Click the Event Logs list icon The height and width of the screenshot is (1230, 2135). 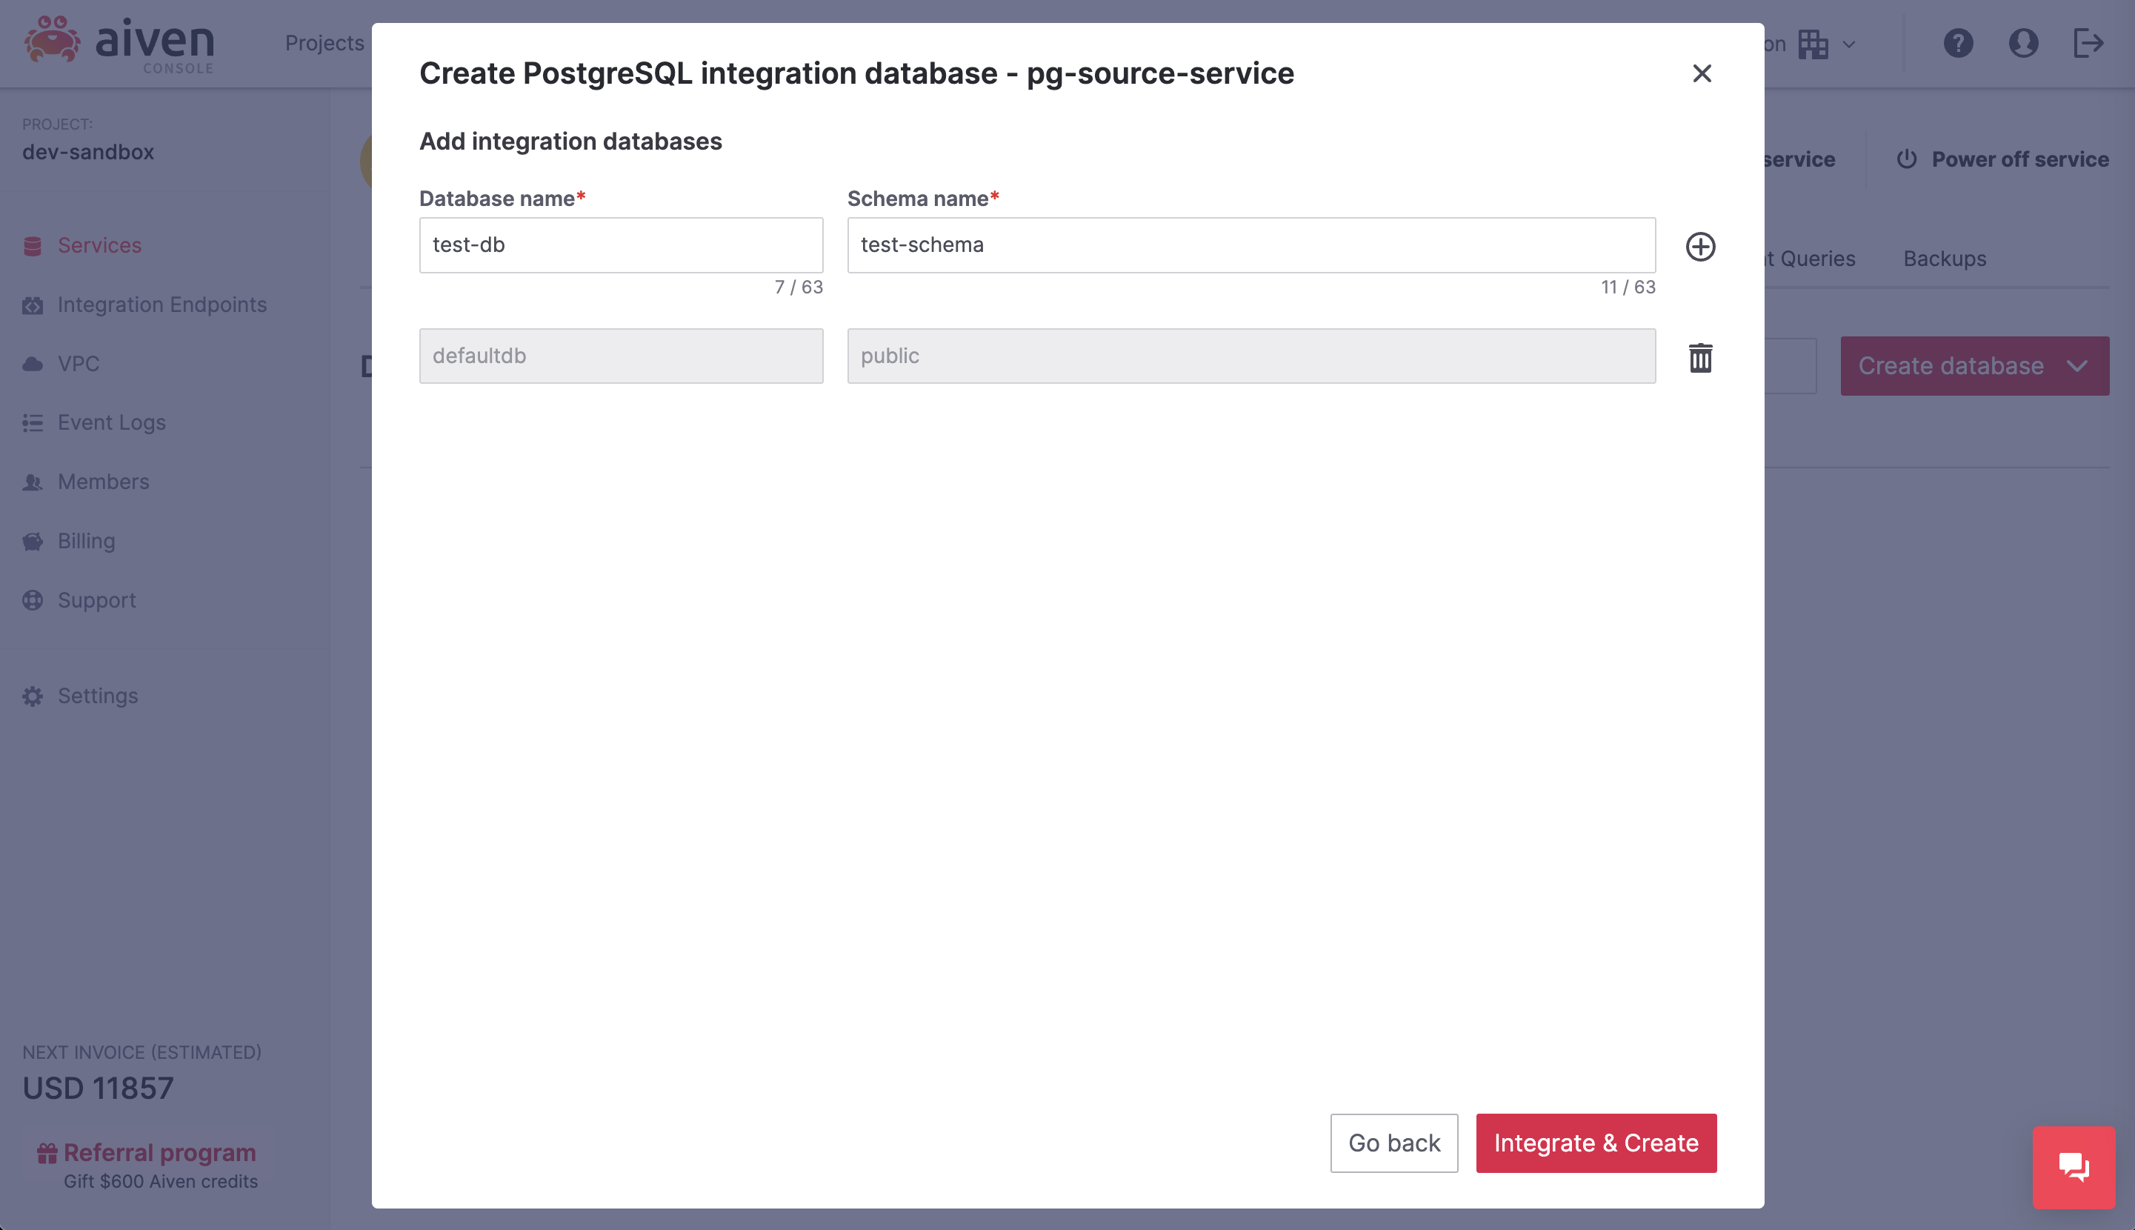[x=33, y=423]
